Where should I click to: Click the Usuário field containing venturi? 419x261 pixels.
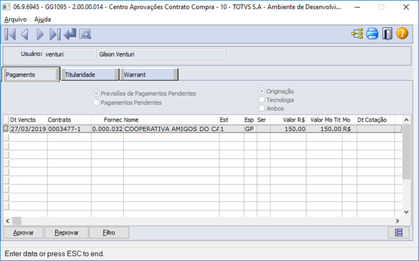tap(70, 54)
